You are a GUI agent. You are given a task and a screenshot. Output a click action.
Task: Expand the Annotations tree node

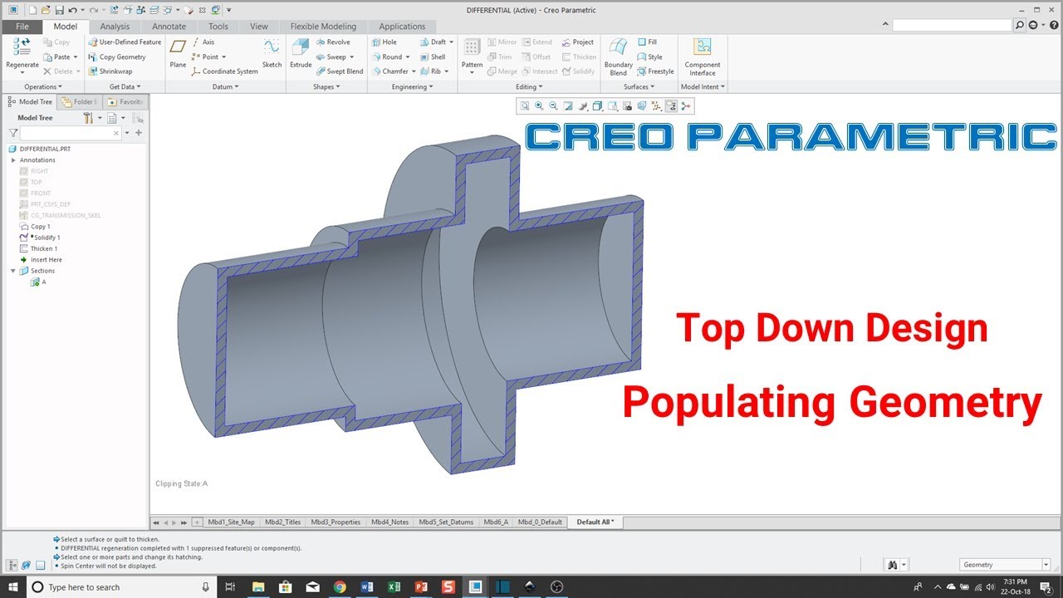point(13,159)
